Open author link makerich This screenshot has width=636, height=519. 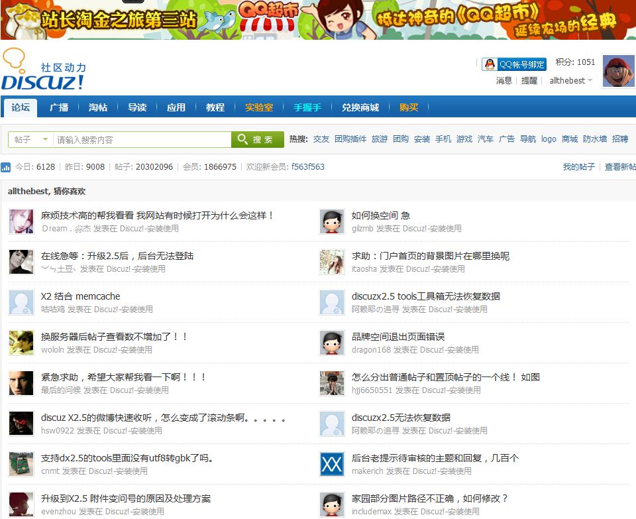(367, 471)
